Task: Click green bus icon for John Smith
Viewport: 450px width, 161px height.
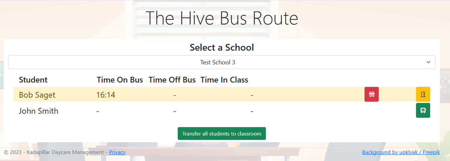Action: point(423,110)
